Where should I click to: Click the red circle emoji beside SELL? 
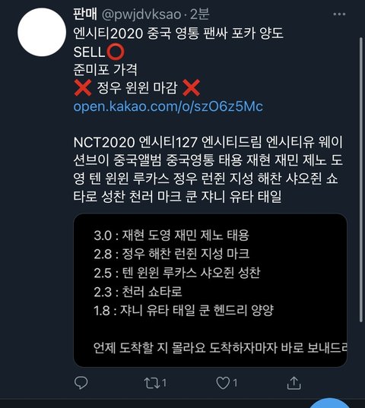pyautogui.click(x=116, y=52)
